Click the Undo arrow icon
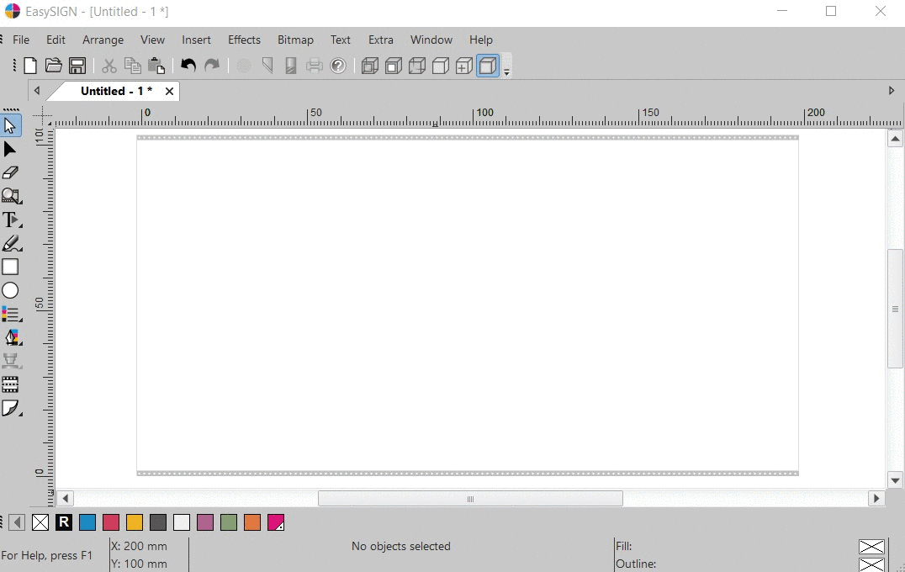905x572 pixels. point(188,66)
